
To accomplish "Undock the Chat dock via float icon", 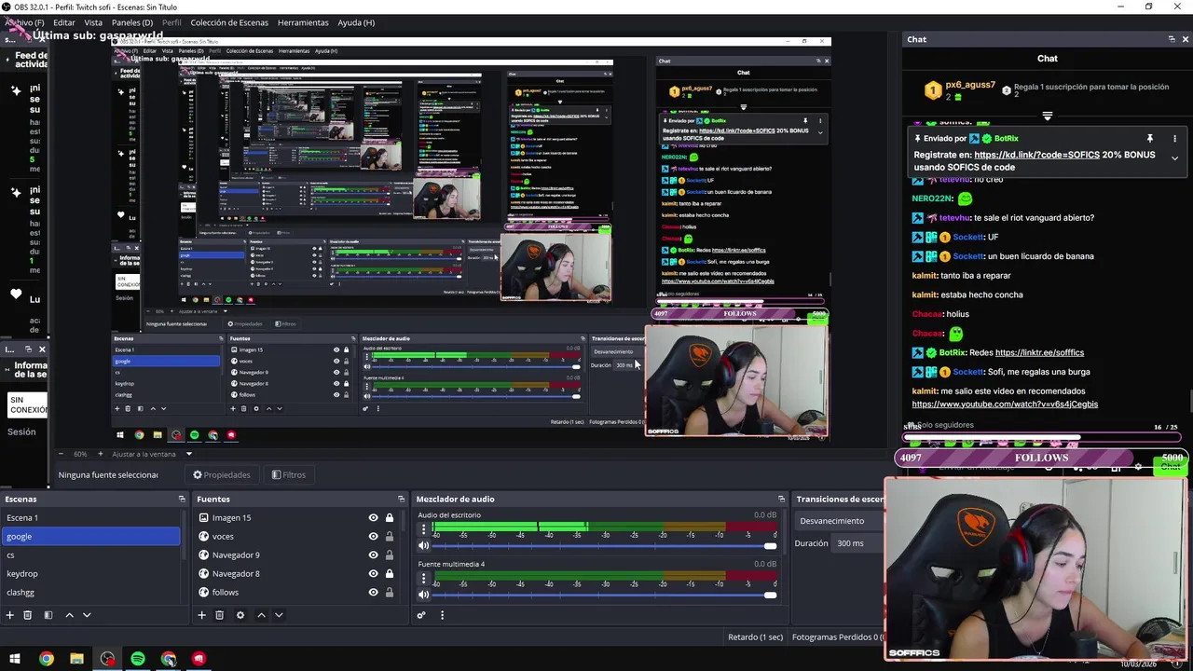I will [1172, 39].
